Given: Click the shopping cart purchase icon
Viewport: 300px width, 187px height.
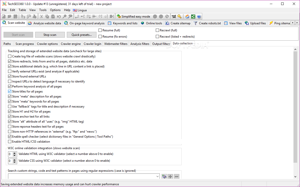Looking at the screenshot, I should click(174, 17).
